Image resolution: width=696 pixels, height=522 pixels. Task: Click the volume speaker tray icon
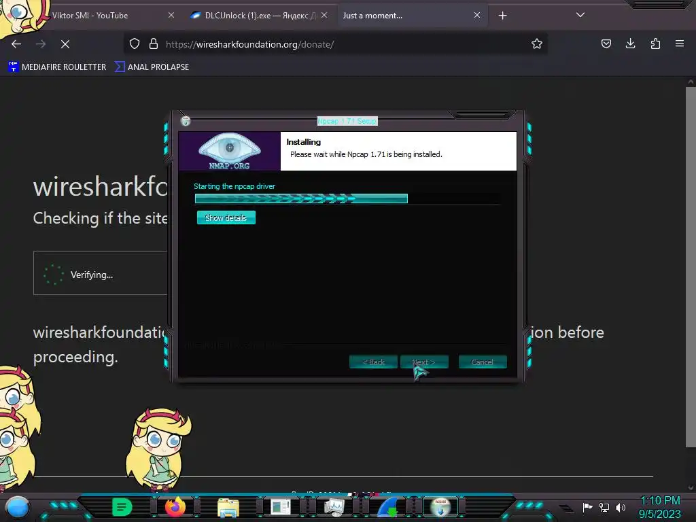tap(621, 507)
